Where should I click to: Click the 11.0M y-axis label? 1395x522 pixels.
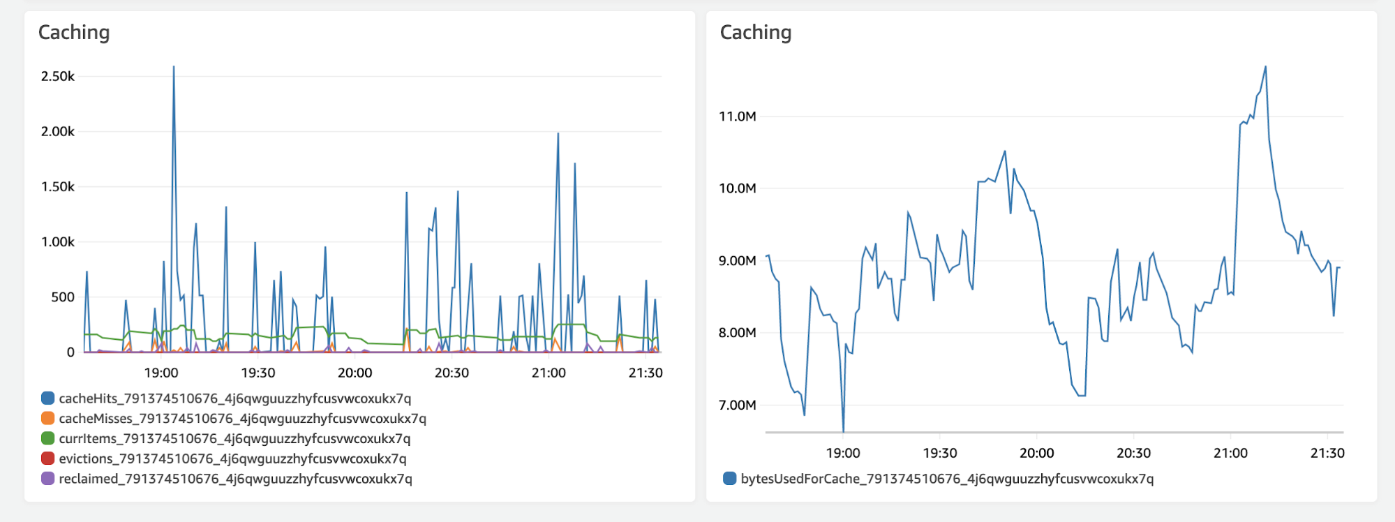click(x=738, y=117)
